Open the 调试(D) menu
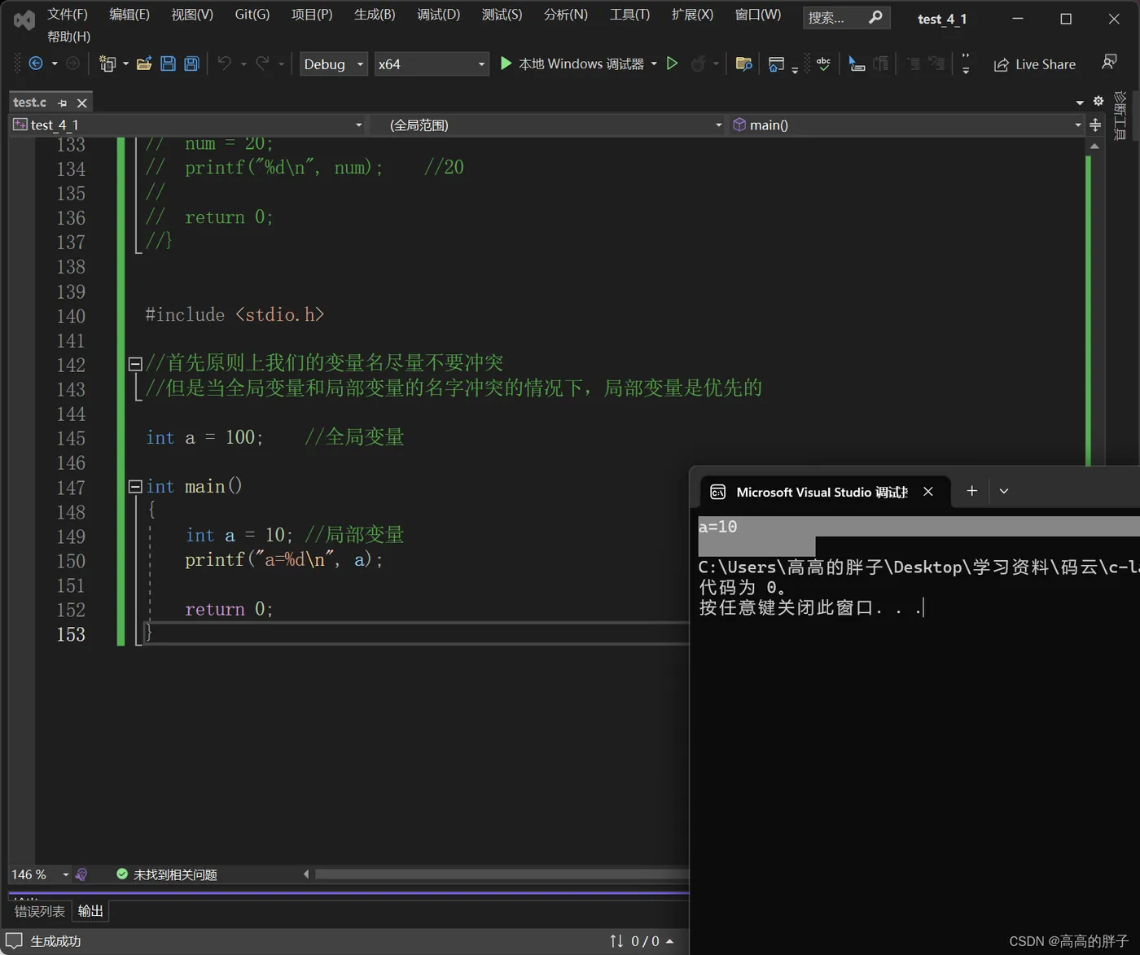The image size is (1140, 955). pos(439,15)
